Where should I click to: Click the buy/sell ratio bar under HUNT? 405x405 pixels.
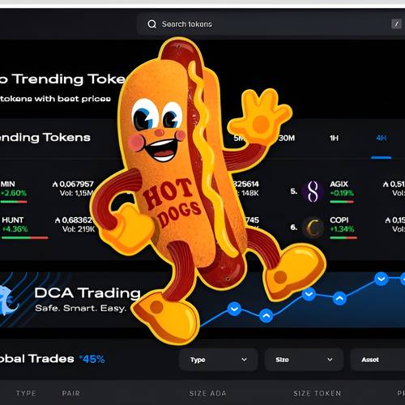pyautogui.click(x=25, y=238)
